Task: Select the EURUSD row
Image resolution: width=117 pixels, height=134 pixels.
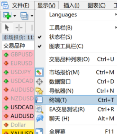Action: coord(18,63)
